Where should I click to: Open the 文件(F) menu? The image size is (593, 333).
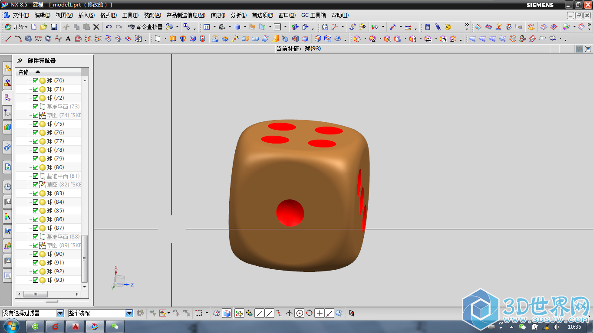coord(21,15)
